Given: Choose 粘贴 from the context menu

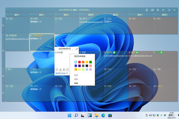Looking at the screenshot, I should 76,83.
